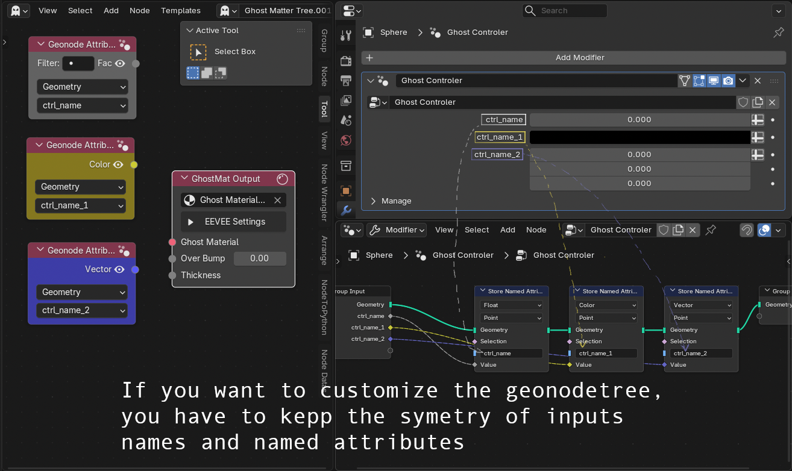Click the Render properties camera-back icon
Image resolution: width=792 pixels, height=471 pixels.
click(x=346, y=61)
